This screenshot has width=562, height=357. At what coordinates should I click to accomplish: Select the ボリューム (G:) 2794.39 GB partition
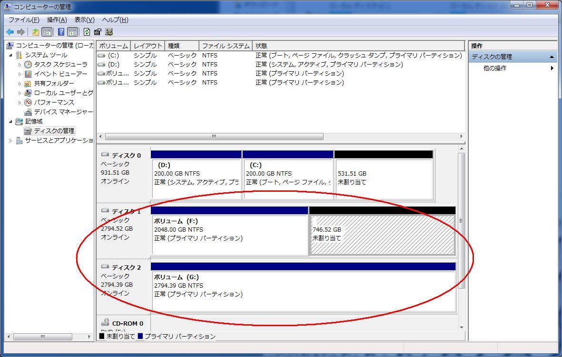304,287
